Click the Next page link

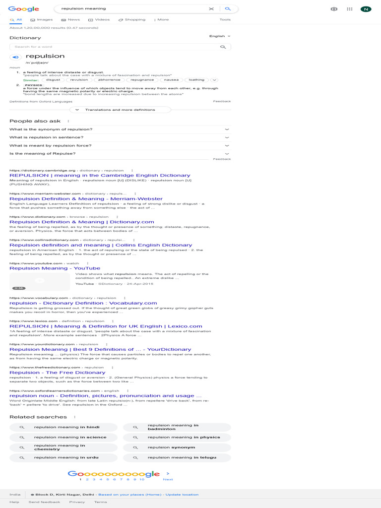pos(168,480)
